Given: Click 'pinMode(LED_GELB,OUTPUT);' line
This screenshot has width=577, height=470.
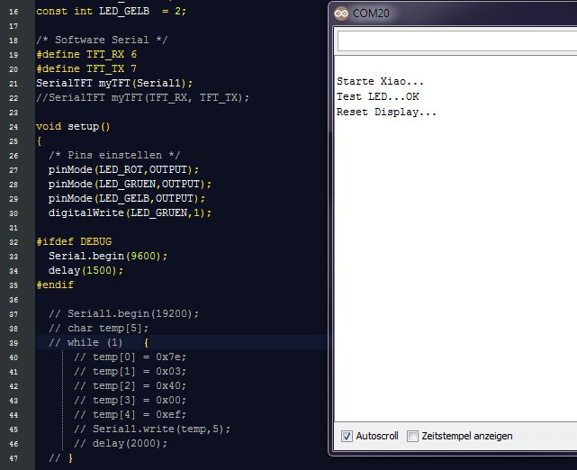Looking at the screenshot, I should [x=127, y=198].
